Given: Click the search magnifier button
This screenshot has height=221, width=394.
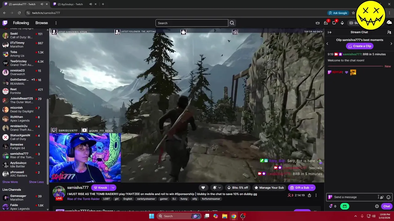Looking at the screenshot, I should pos(232,23).
